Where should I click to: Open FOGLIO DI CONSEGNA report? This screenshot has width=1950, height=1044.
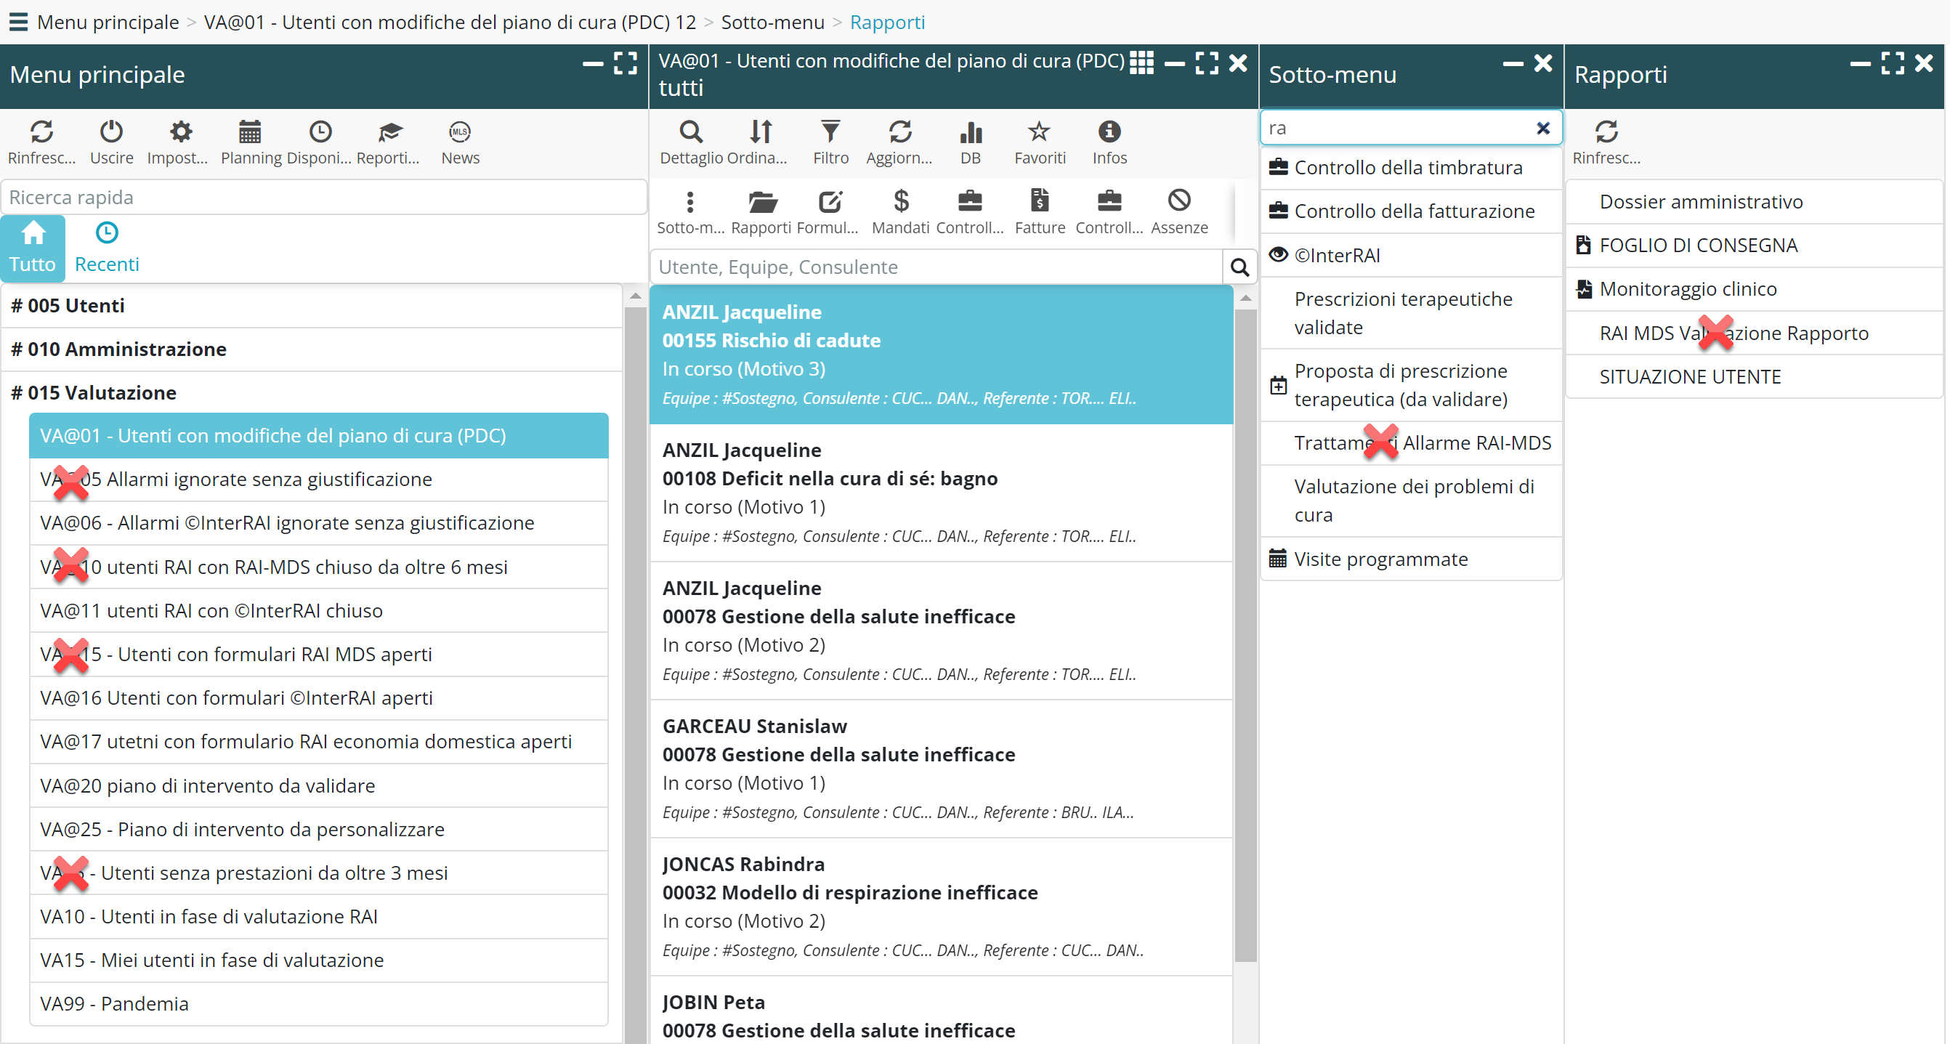pyautogui.click(x=1697, y=246)
